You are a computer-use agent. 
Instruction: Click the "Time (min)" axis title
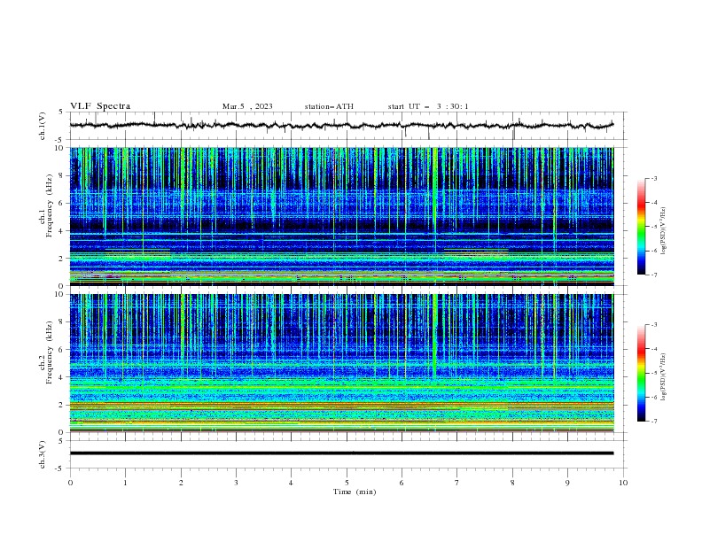[x=355, y=492]
